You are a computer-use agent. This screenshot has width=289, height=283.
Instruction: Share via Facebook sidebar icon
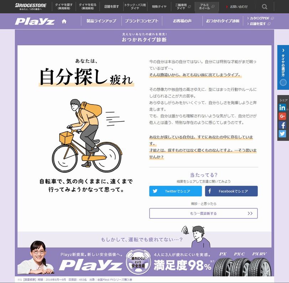[x=282, y=125]
